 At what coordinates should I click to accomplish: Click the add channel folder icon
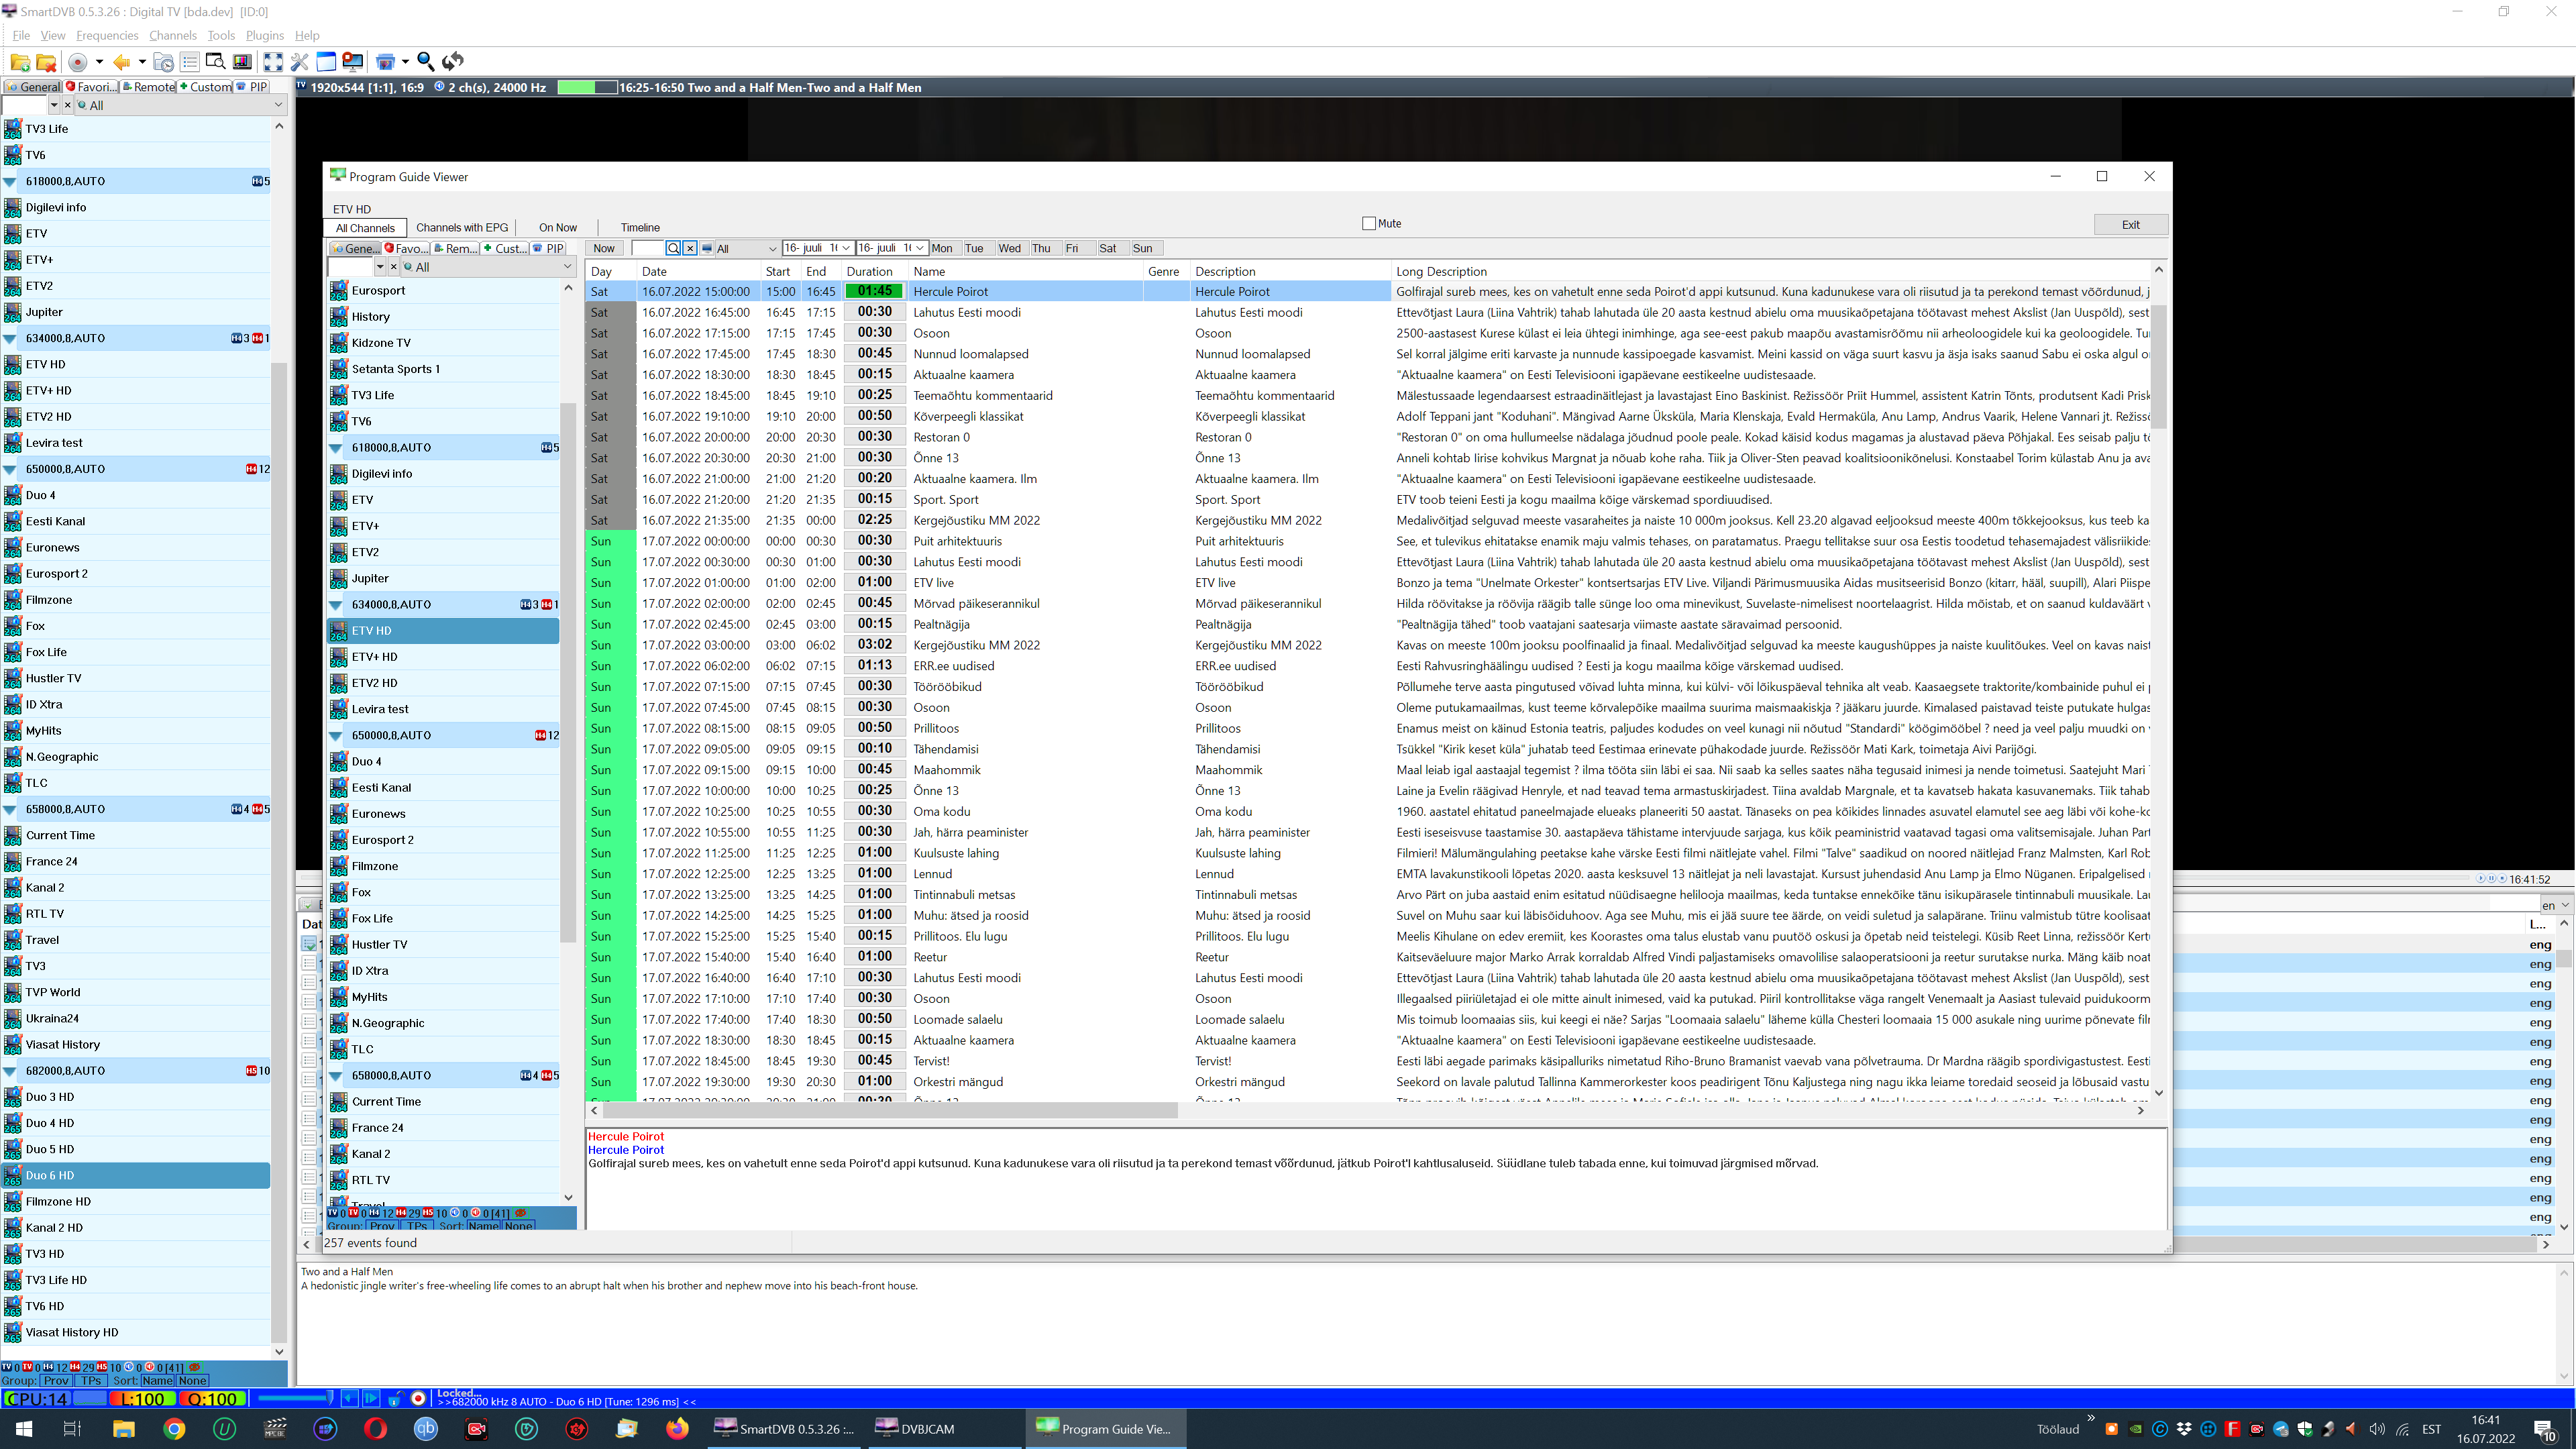click(x=20, y=62)
